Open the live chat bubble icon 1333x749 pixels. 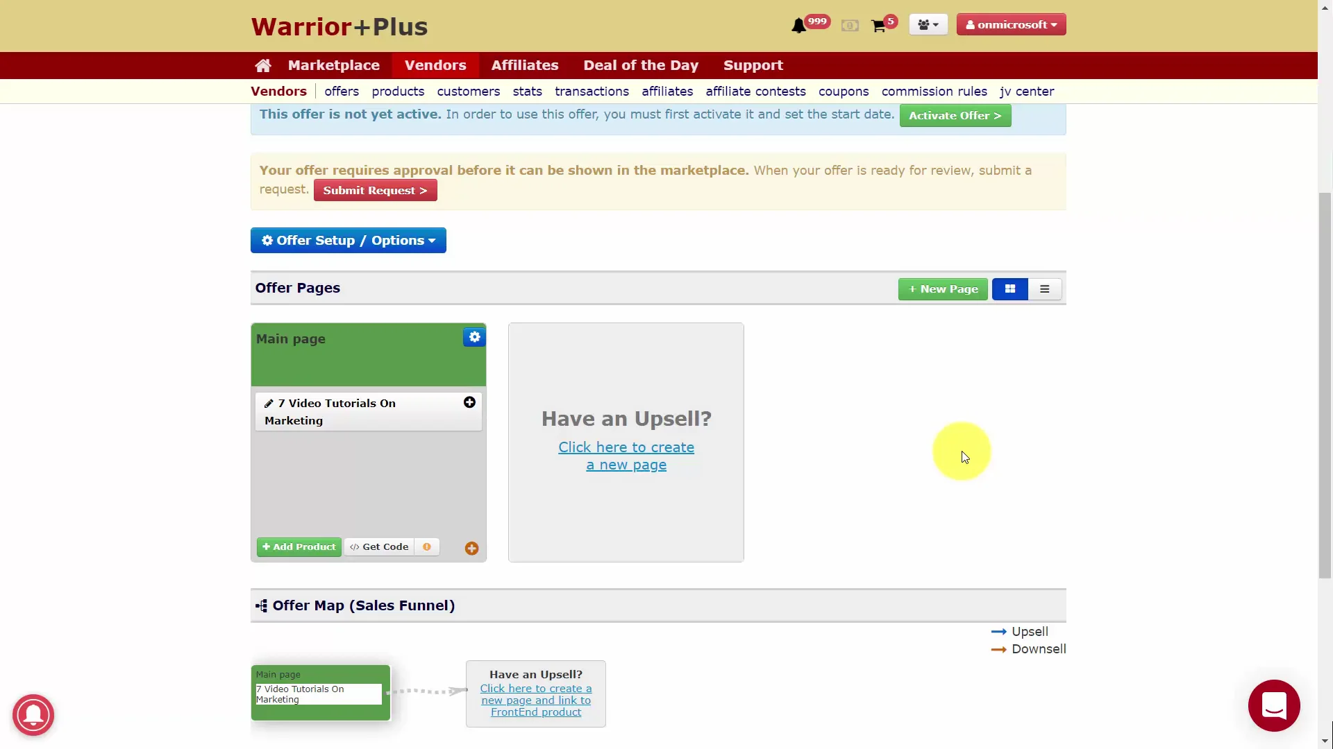pyautogui.click(x=1273, y=706)
